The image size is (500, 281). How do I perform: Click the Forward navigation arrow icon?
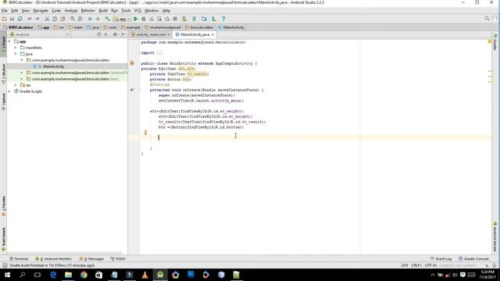click(98, 19)
